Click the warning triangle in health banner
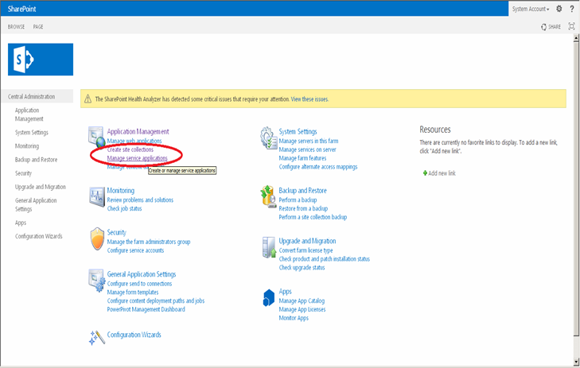This screenshot has width=580, height=368. click(88, 99)
